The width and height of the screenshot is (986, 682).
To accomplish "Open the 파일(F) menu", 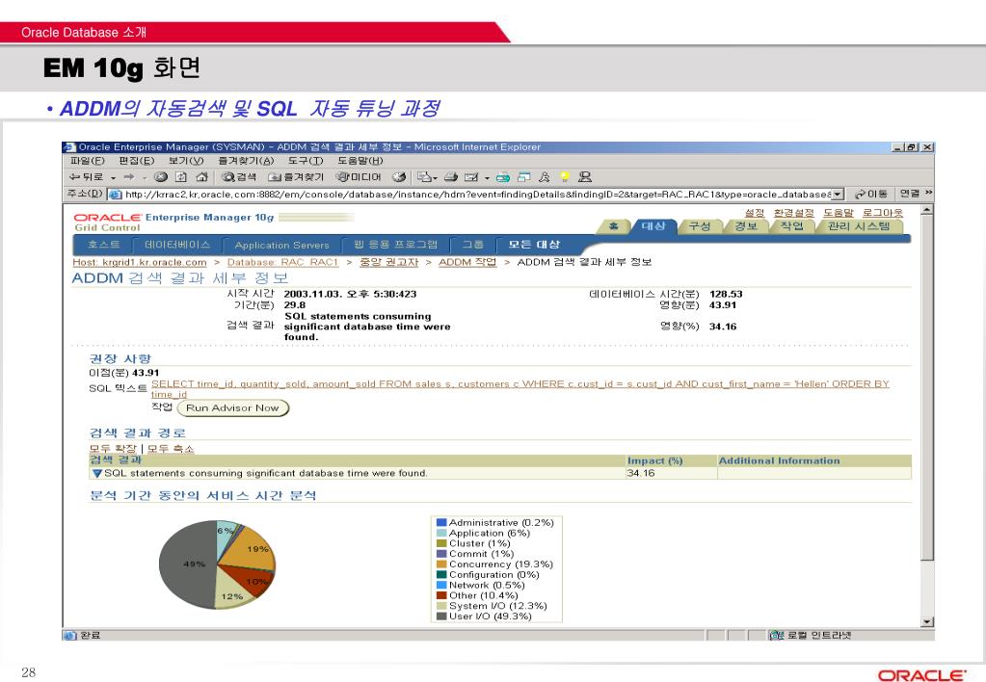I will [x=88, y=161].
